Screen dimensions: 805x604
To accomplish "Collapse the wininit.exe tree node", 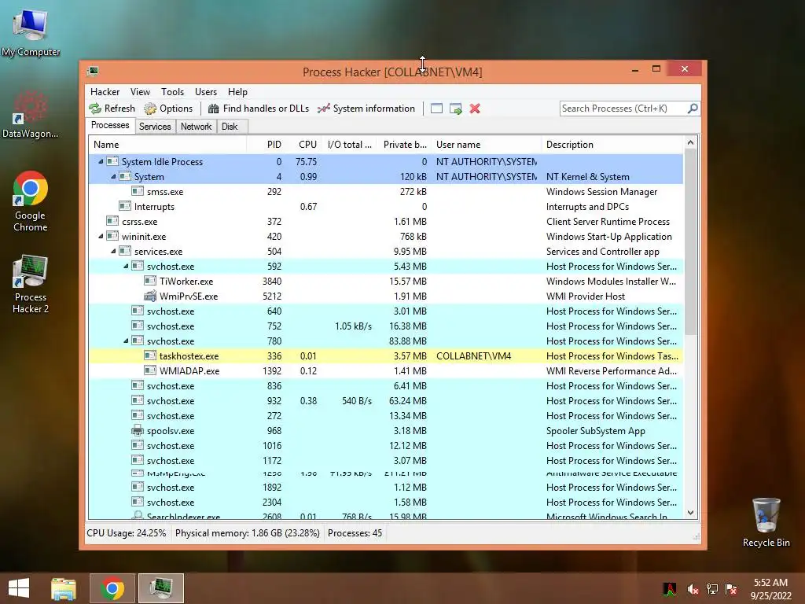I will click(101, 236).
